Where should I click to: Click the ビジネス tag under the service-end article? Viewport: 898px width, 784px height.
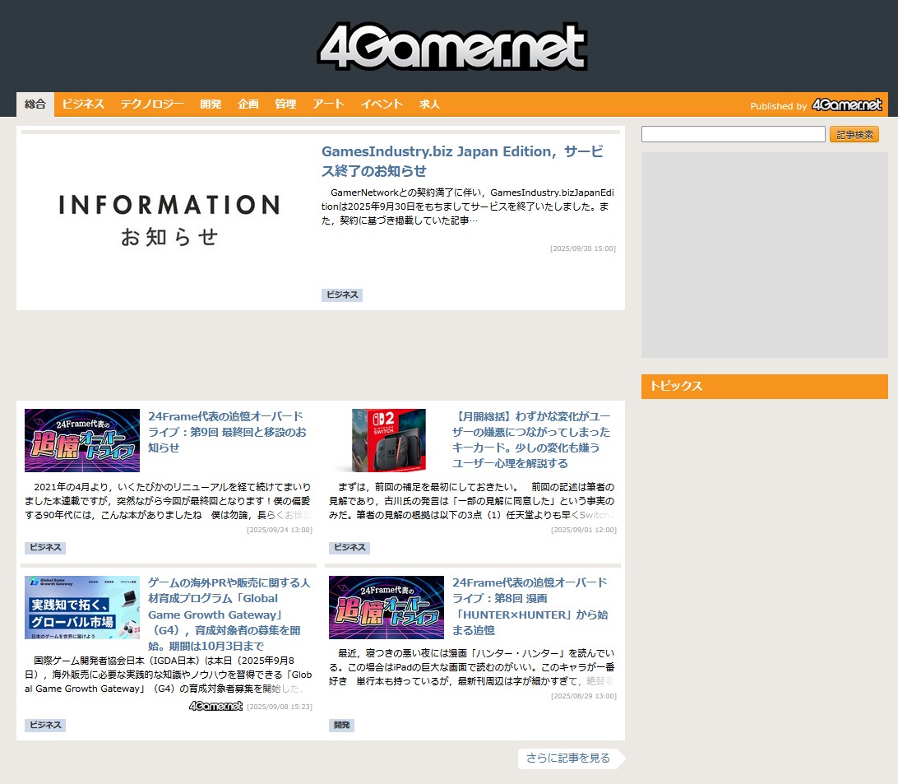pos(342,295)
